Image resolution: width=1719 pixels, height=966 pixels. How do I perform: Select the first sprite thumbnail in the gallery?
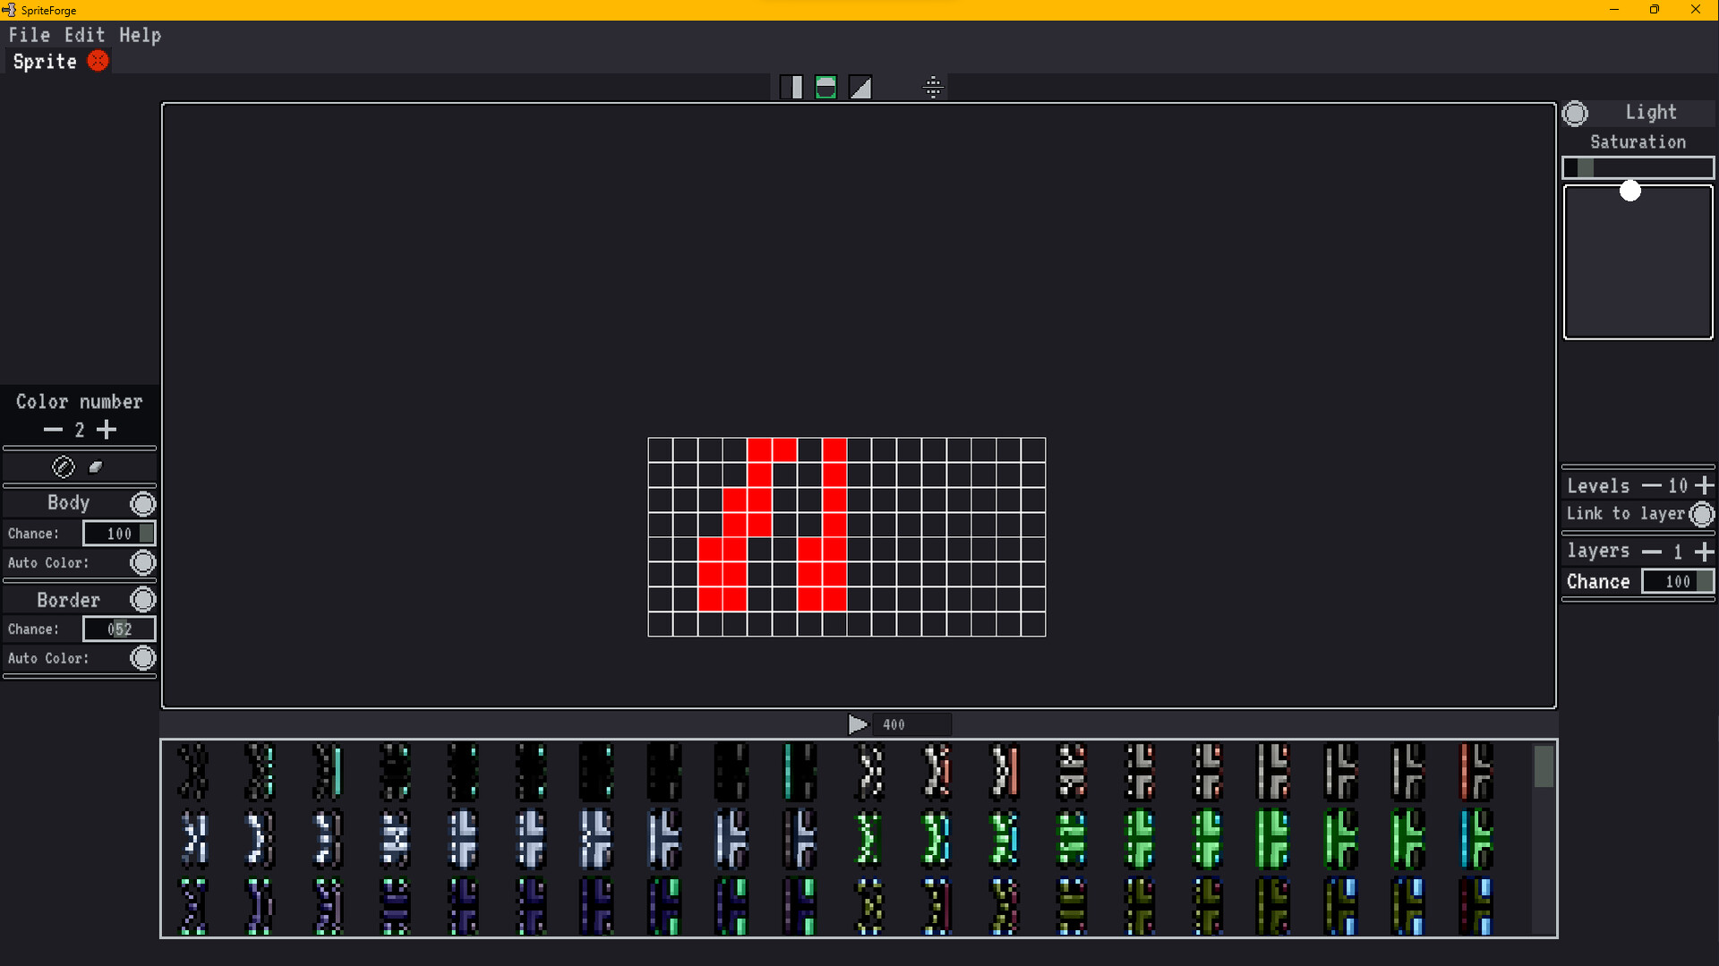tap(193, 772)
